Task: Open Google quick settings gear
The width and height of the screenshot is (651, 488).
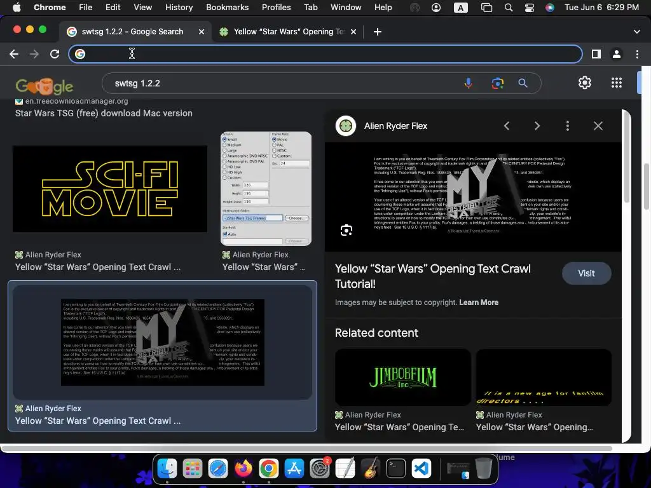Action: [x=585, y=83]
